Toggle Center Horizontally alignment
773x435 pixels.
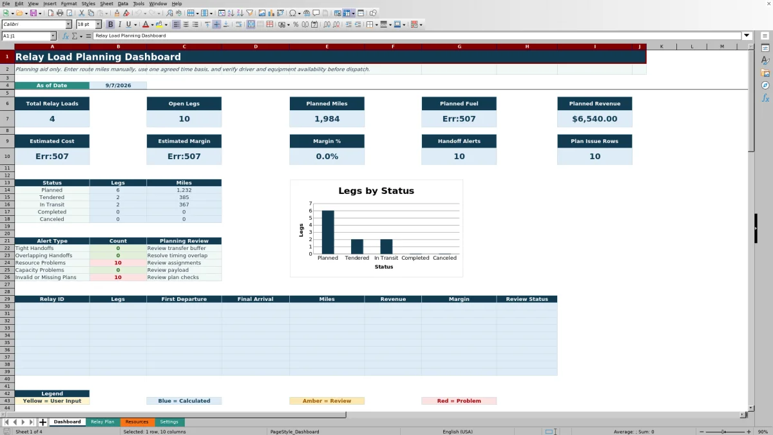(186, 24)
